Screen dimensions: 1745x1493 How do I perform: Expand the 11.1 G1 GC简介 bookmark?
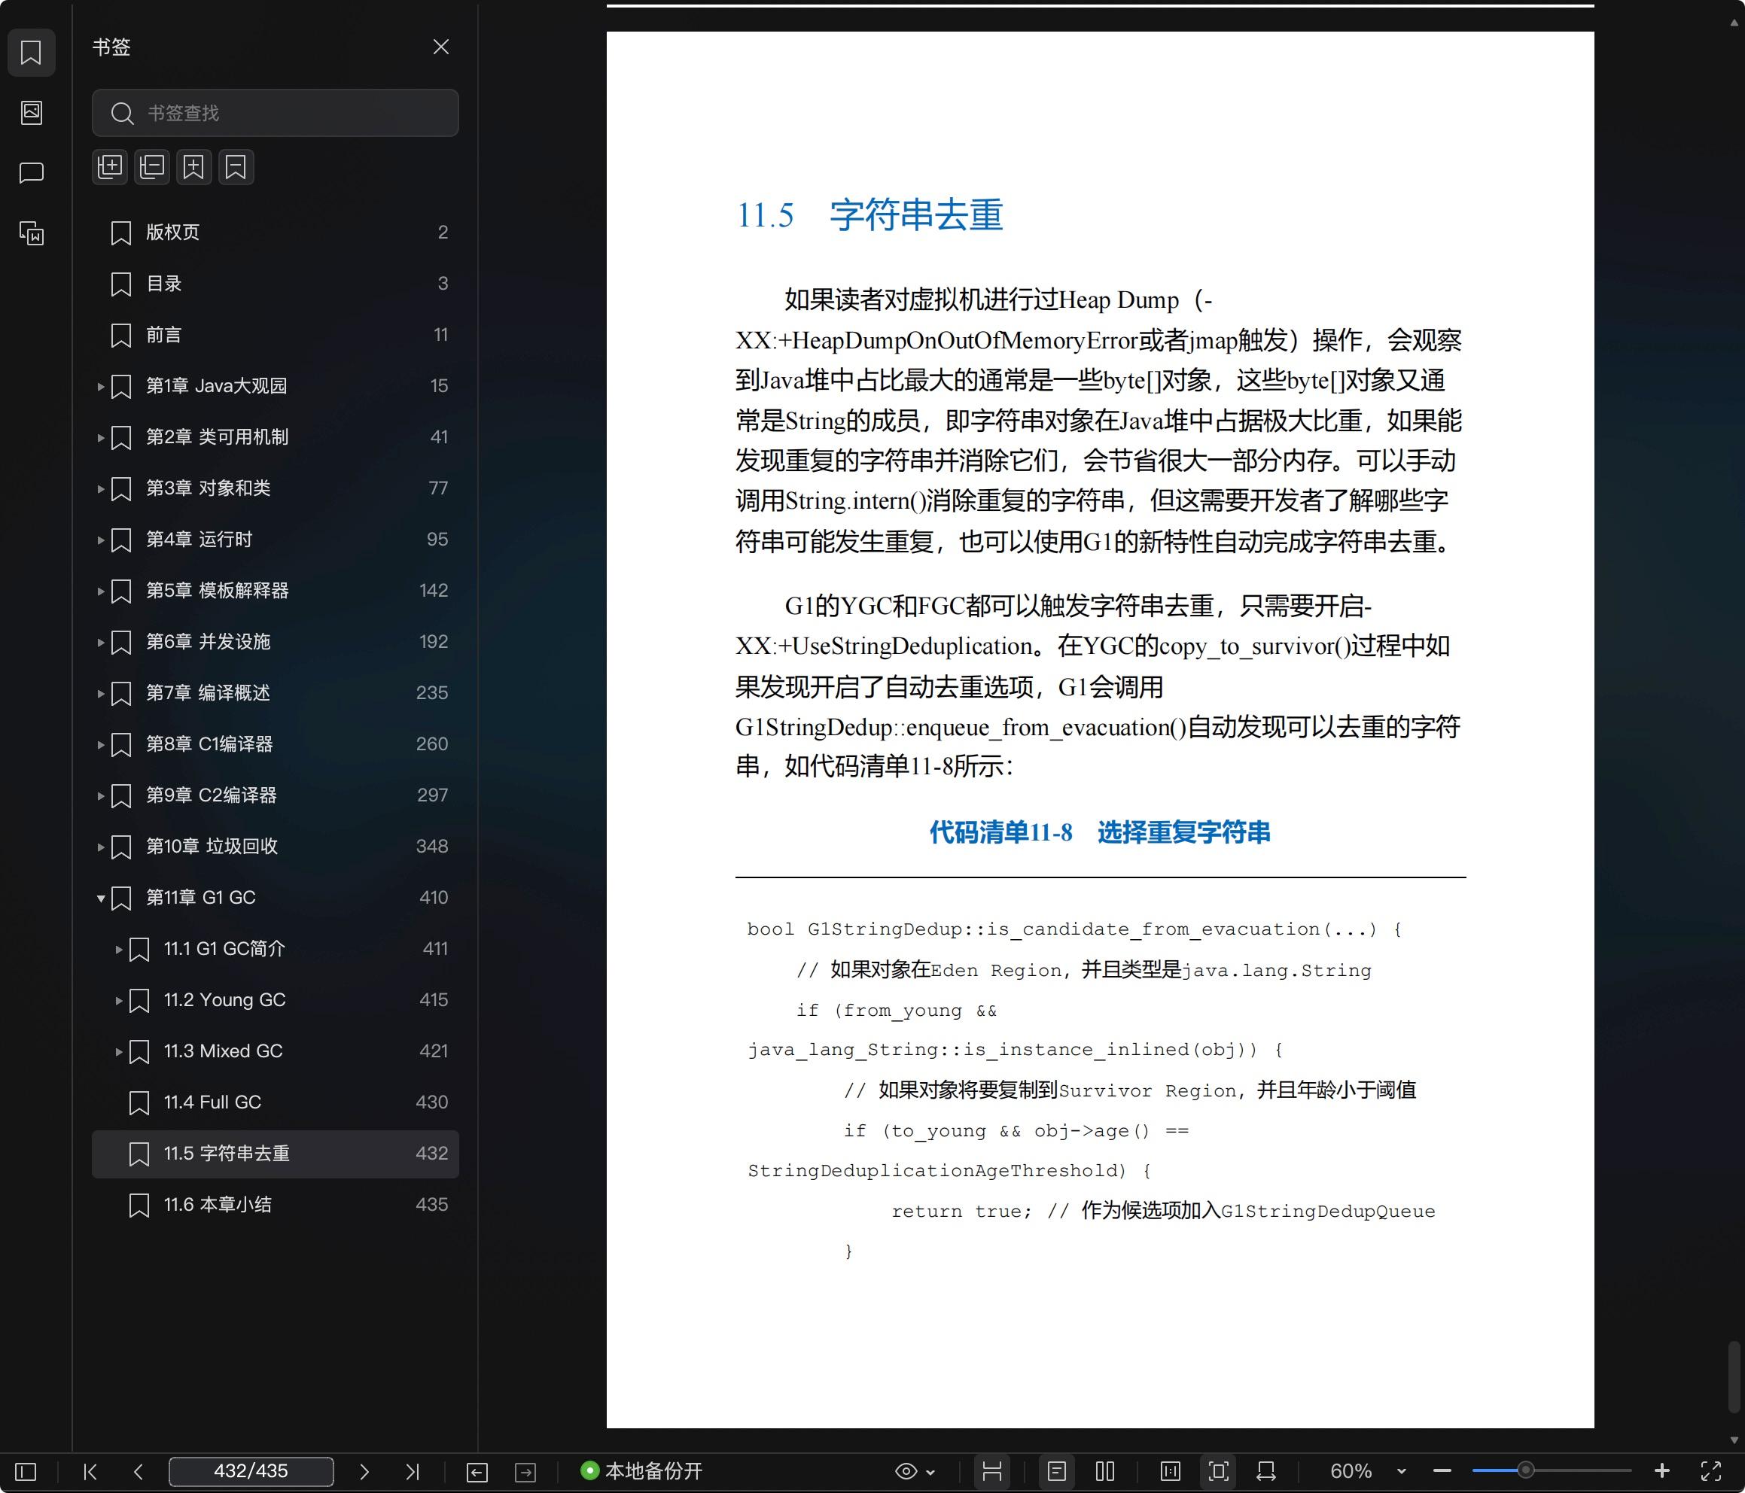pyautogui.click(x=119, y=950)
